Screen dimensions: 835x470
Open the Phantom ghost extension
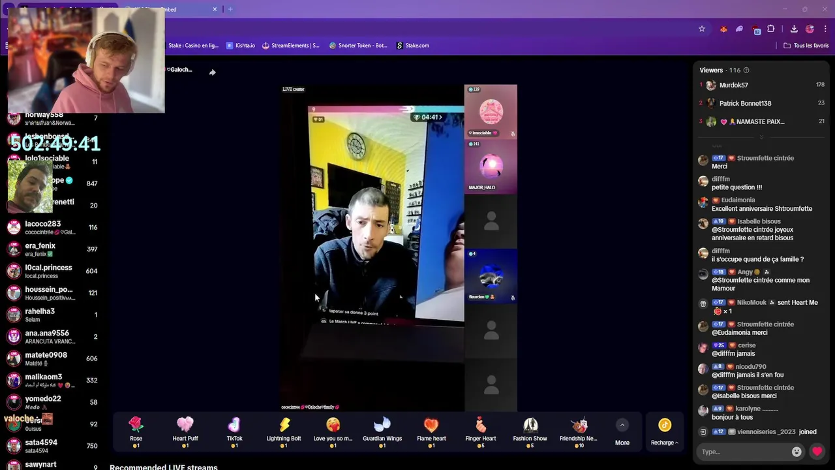pyautogui.click(x=739, y=29)
